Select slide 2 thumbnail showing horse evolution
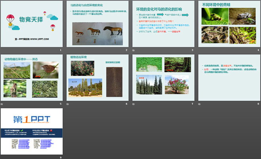 pyautogui.click(x=97, y=24)
